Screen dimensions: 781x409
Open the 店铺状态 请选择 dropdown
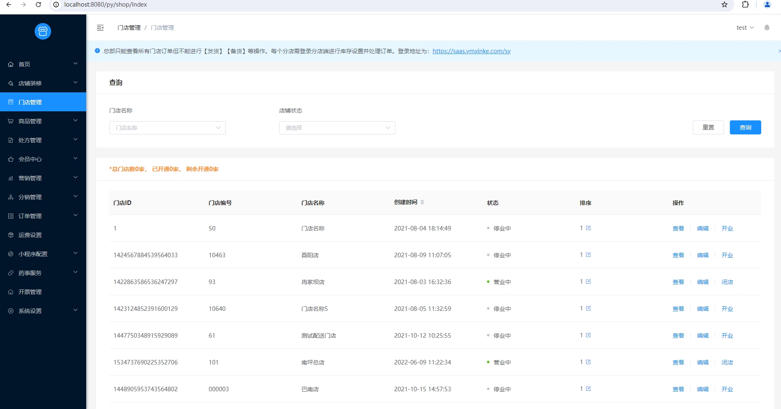pyautogui.click(x=337, y=128)
